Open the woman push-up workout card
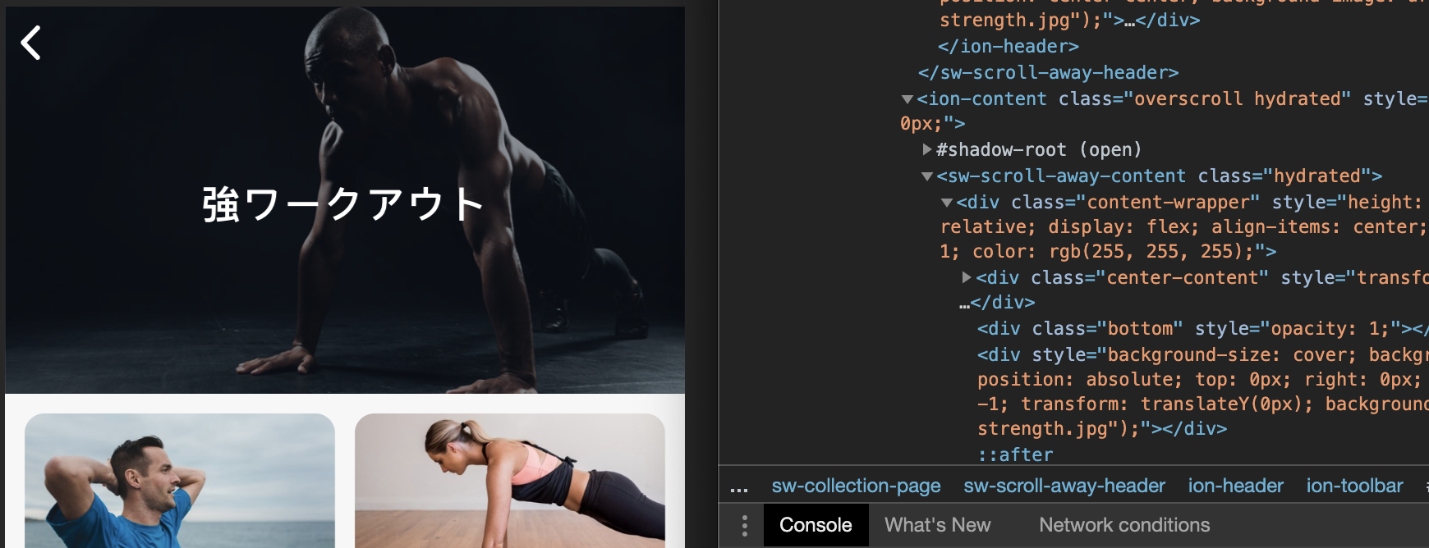1429x548 pixels. (510, 480)
